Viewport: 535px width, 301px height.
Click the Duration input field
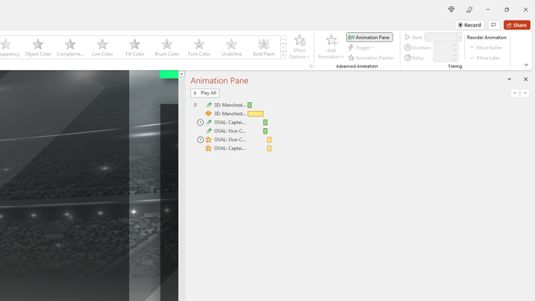tap(442, 47)
